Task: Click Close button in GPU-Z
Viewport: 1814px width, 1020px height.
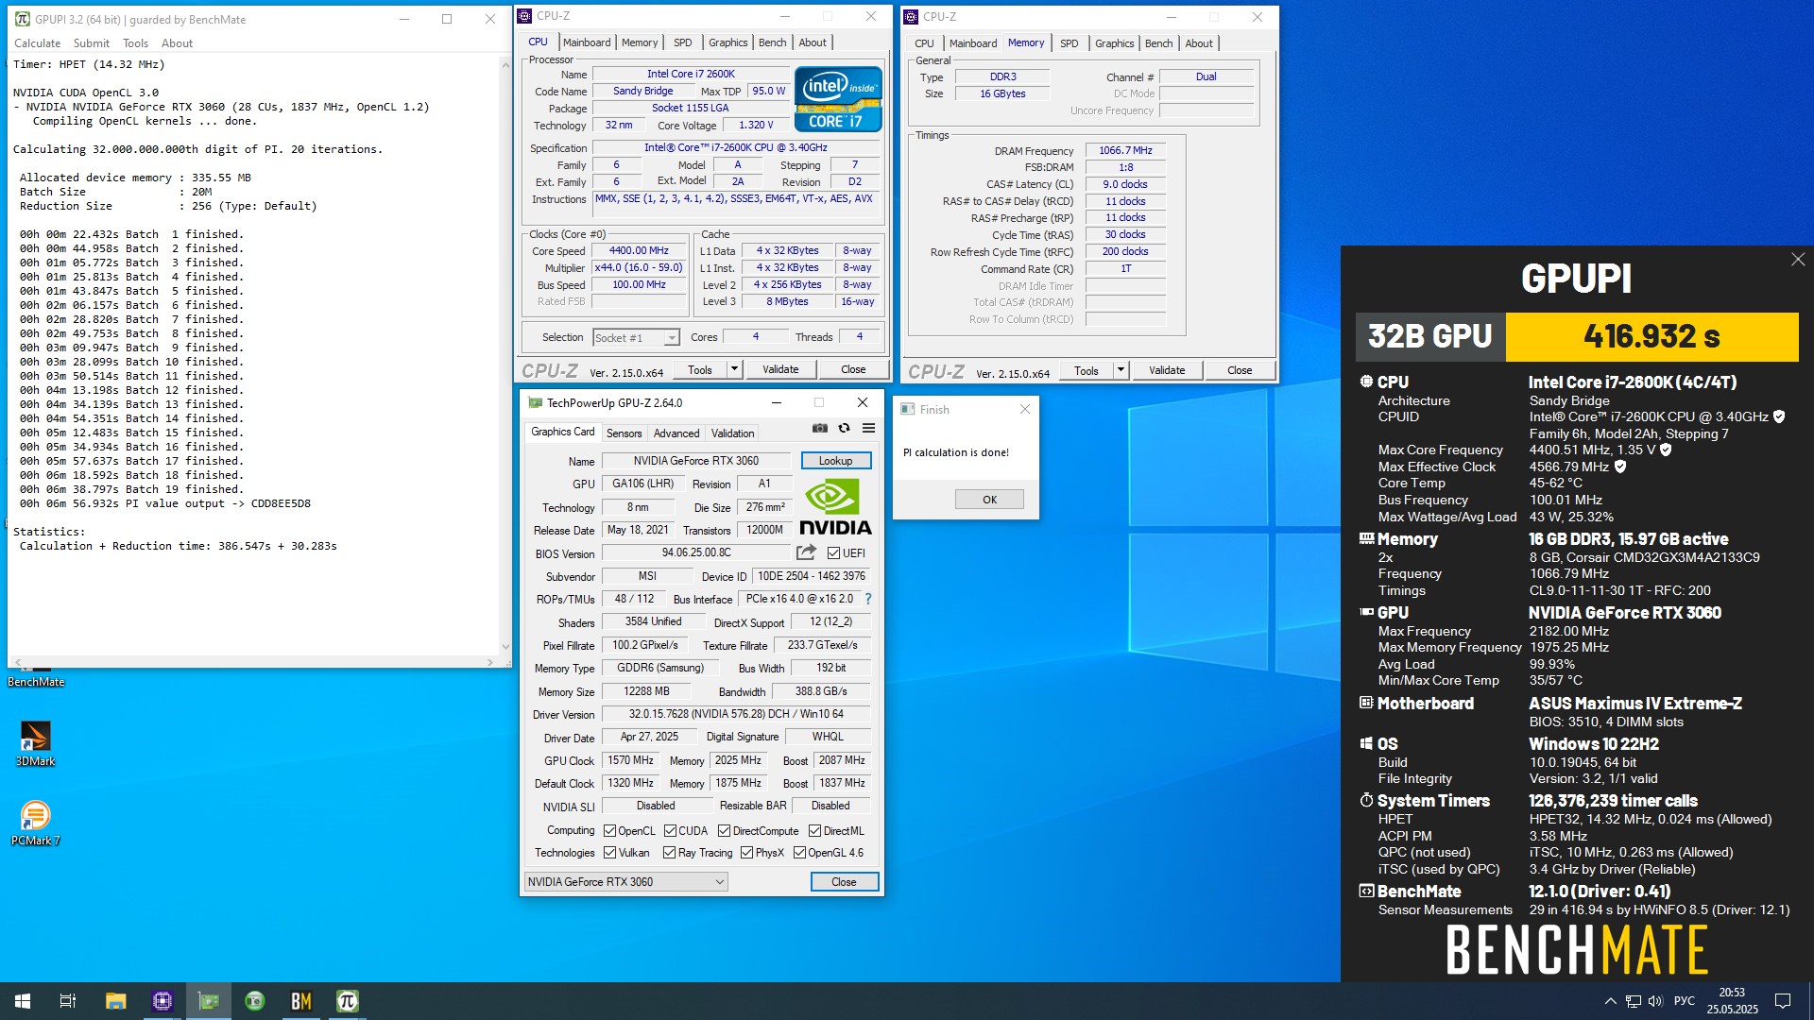Action: point(844,882)
